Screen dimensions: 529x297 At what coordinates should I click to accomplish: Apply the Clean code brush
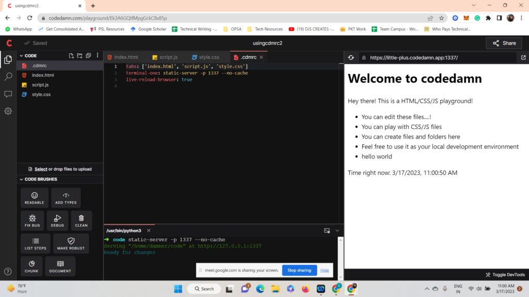point(81,221)
